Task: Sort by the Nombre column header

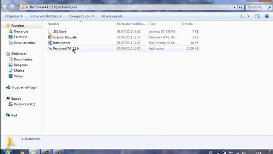Action: pyautogui.click(x=53, y=24)
